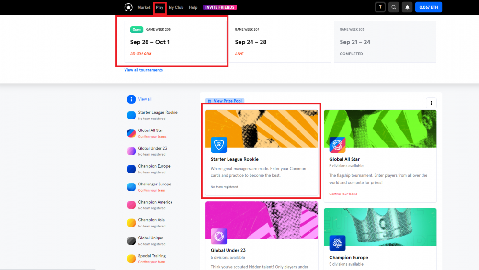This screenshot has height=270, width=479.
Task: Click View all tournaments link
Action: click(143, 70)
